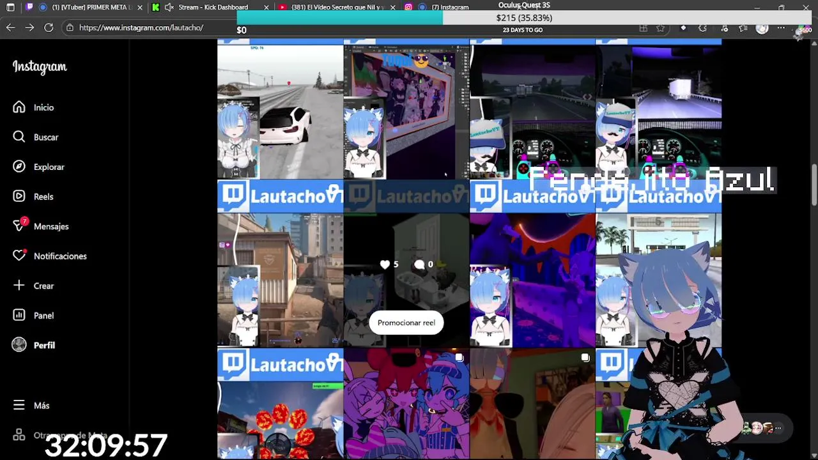Open Perfil avatar icon
The height and width of the screenshot is (460, 818).
click(19, 345)
